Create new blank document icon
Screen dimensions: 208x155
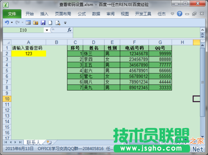coord(50,22)
